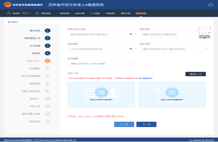Select the 咨询电话 navigation item
This screenshot has width=218, height=142.
[x=141, y=13]
